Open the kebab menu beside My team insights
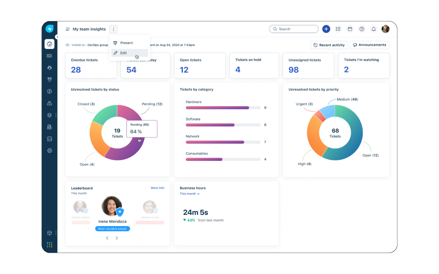The height and width of the screenshot is (274, 439). coord(113,29)
